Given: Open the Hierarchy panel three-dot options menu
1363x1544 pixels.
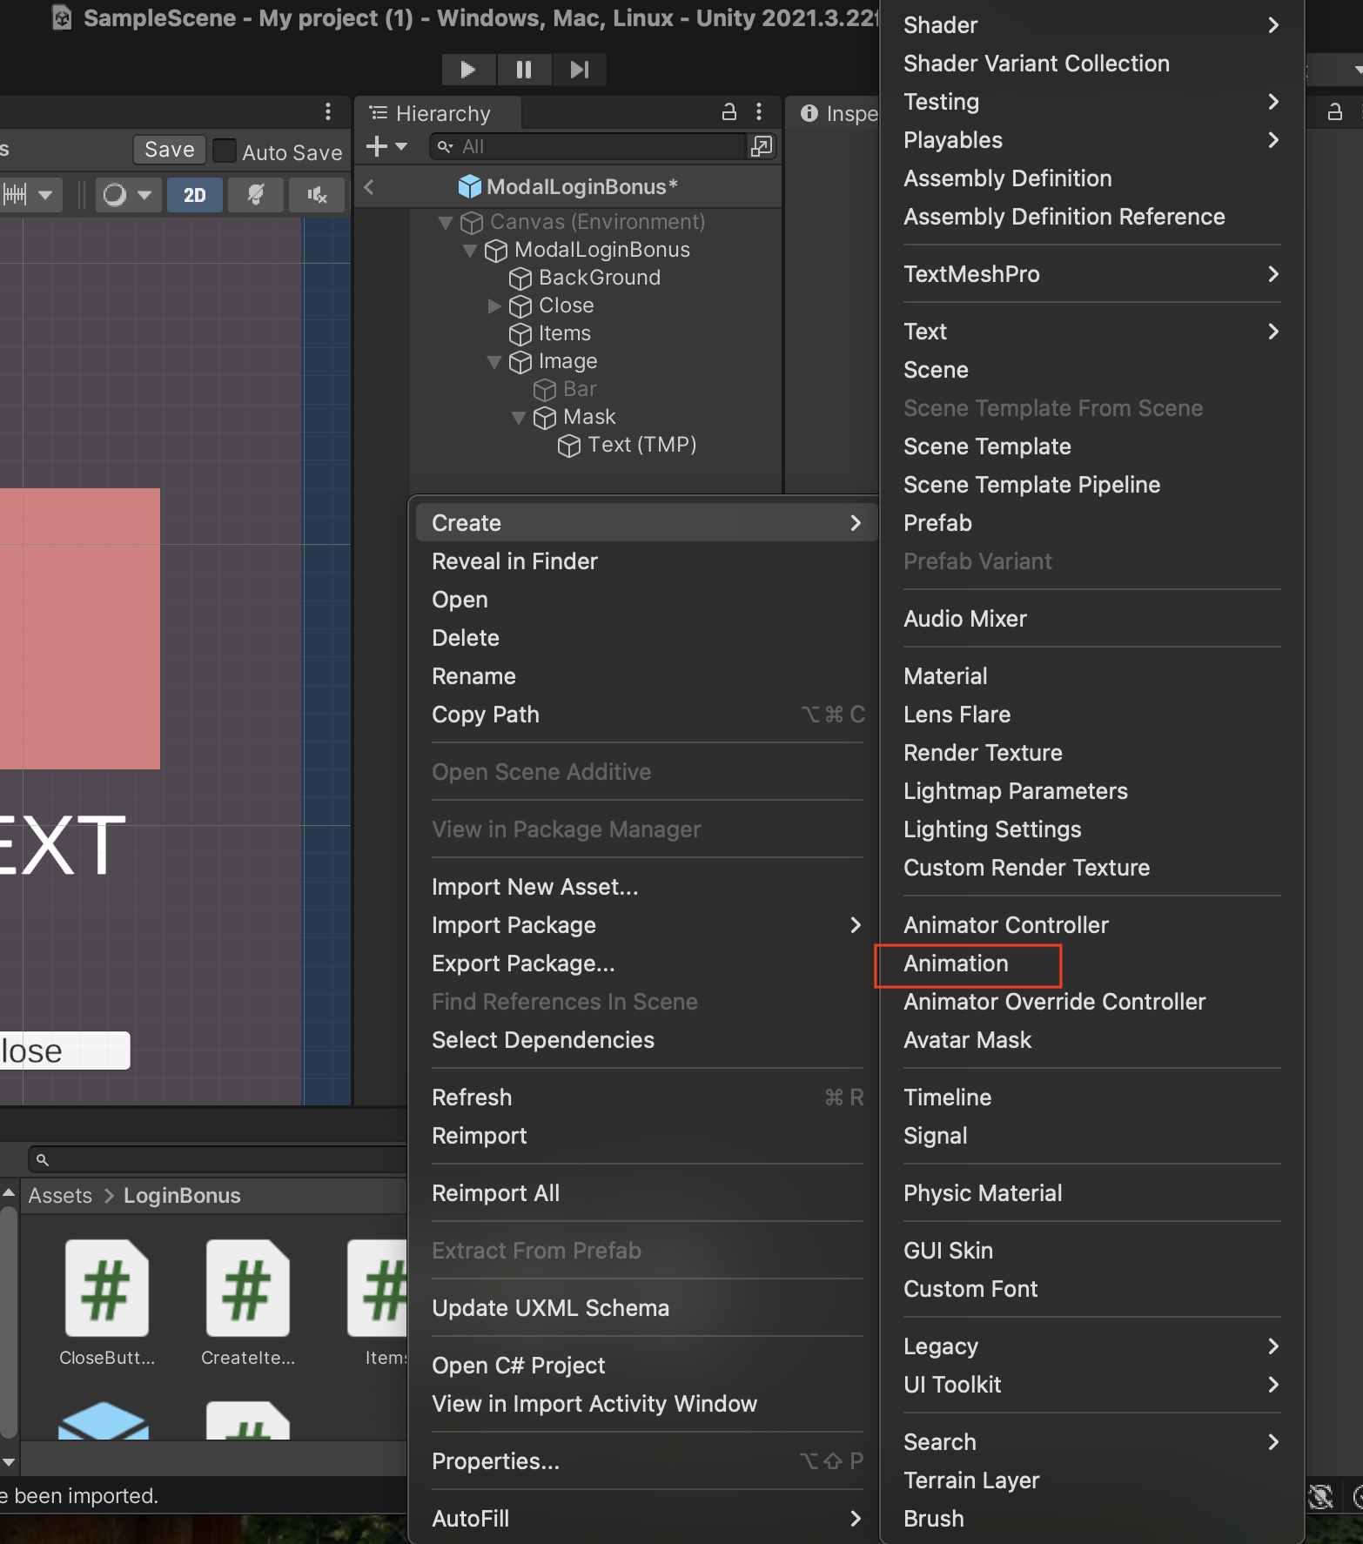Looking at the screenshot, I should (x=759, y=111).
